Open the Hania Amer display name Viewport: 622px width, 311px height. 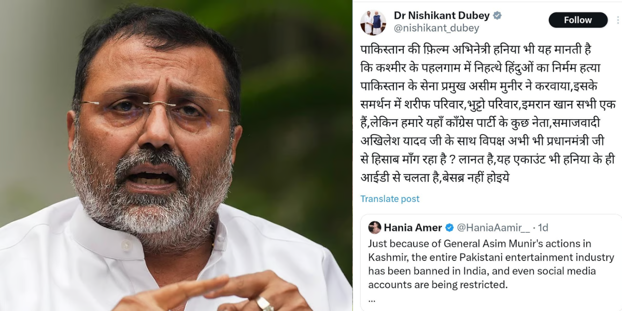pyautogui.click(x=413, y=228)
